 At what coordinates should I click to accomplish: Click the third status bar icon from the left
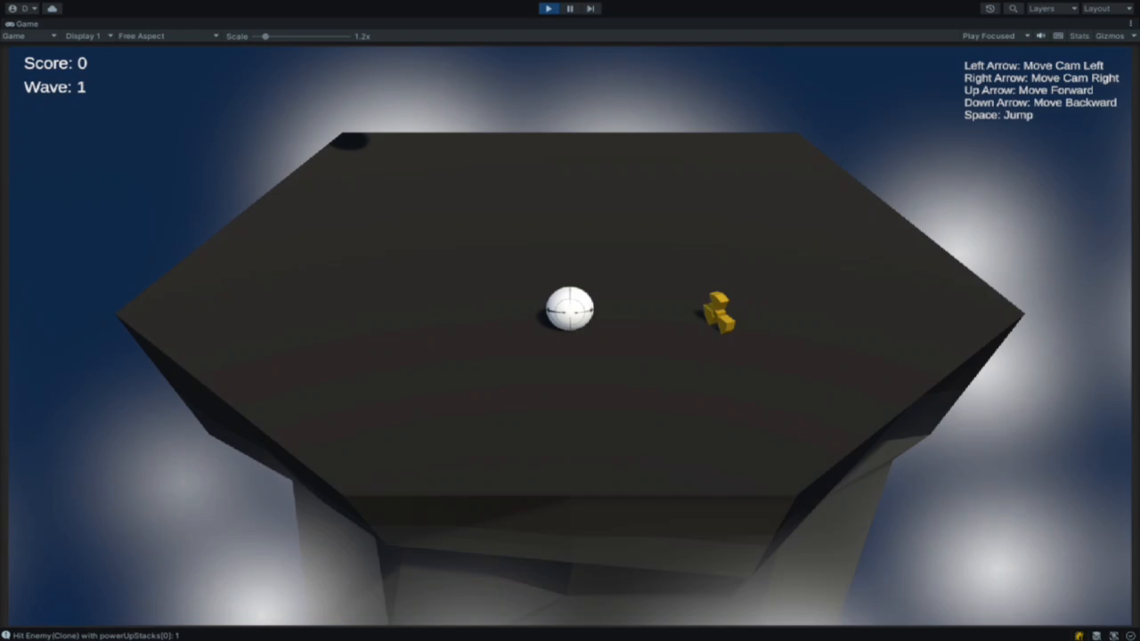pyautogui.click(x=1113, y=636)
